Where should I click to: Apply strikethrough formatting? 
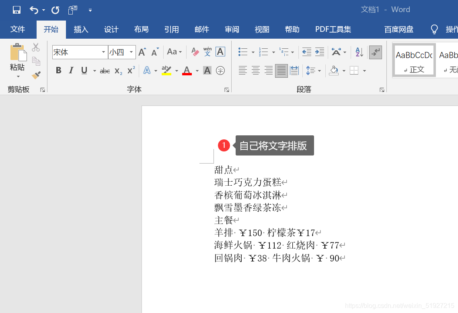[x=105, y=70]
